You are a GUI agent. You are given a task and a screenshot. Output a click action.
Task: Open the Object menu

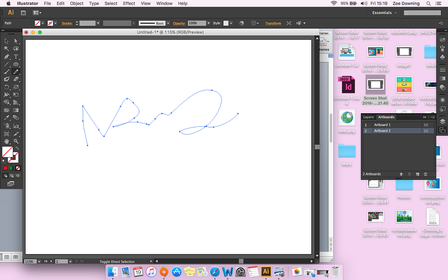(x=77, y=3)
